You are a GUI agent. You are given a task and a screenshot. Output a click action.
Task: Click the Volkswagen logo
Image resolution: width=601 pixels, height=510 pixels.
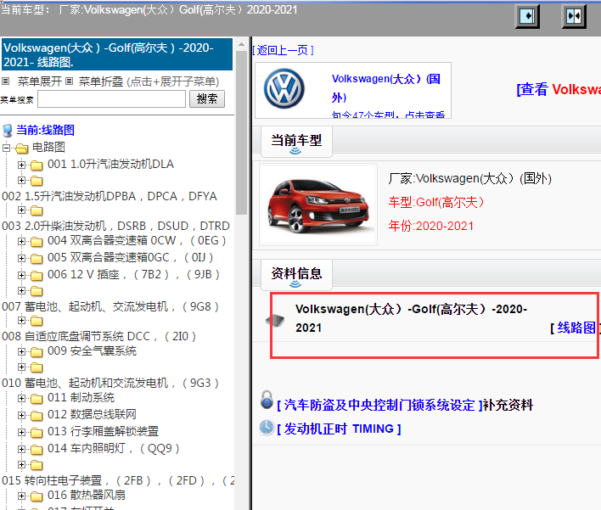[x=284, y=89]
